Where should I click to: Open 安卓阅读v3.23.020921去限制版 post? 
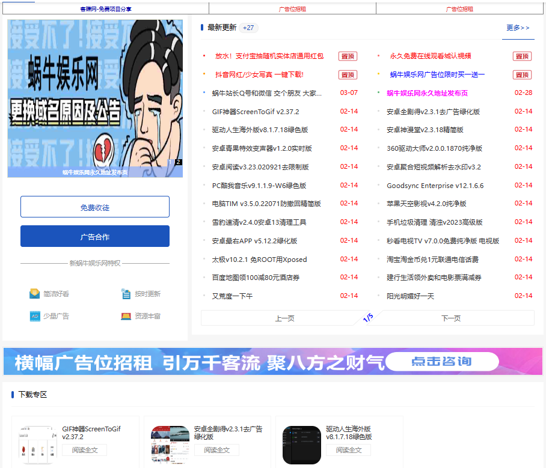260,167
